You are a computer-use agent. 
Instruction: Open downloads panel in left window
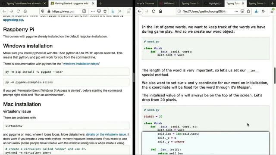(x=113, y=11)
